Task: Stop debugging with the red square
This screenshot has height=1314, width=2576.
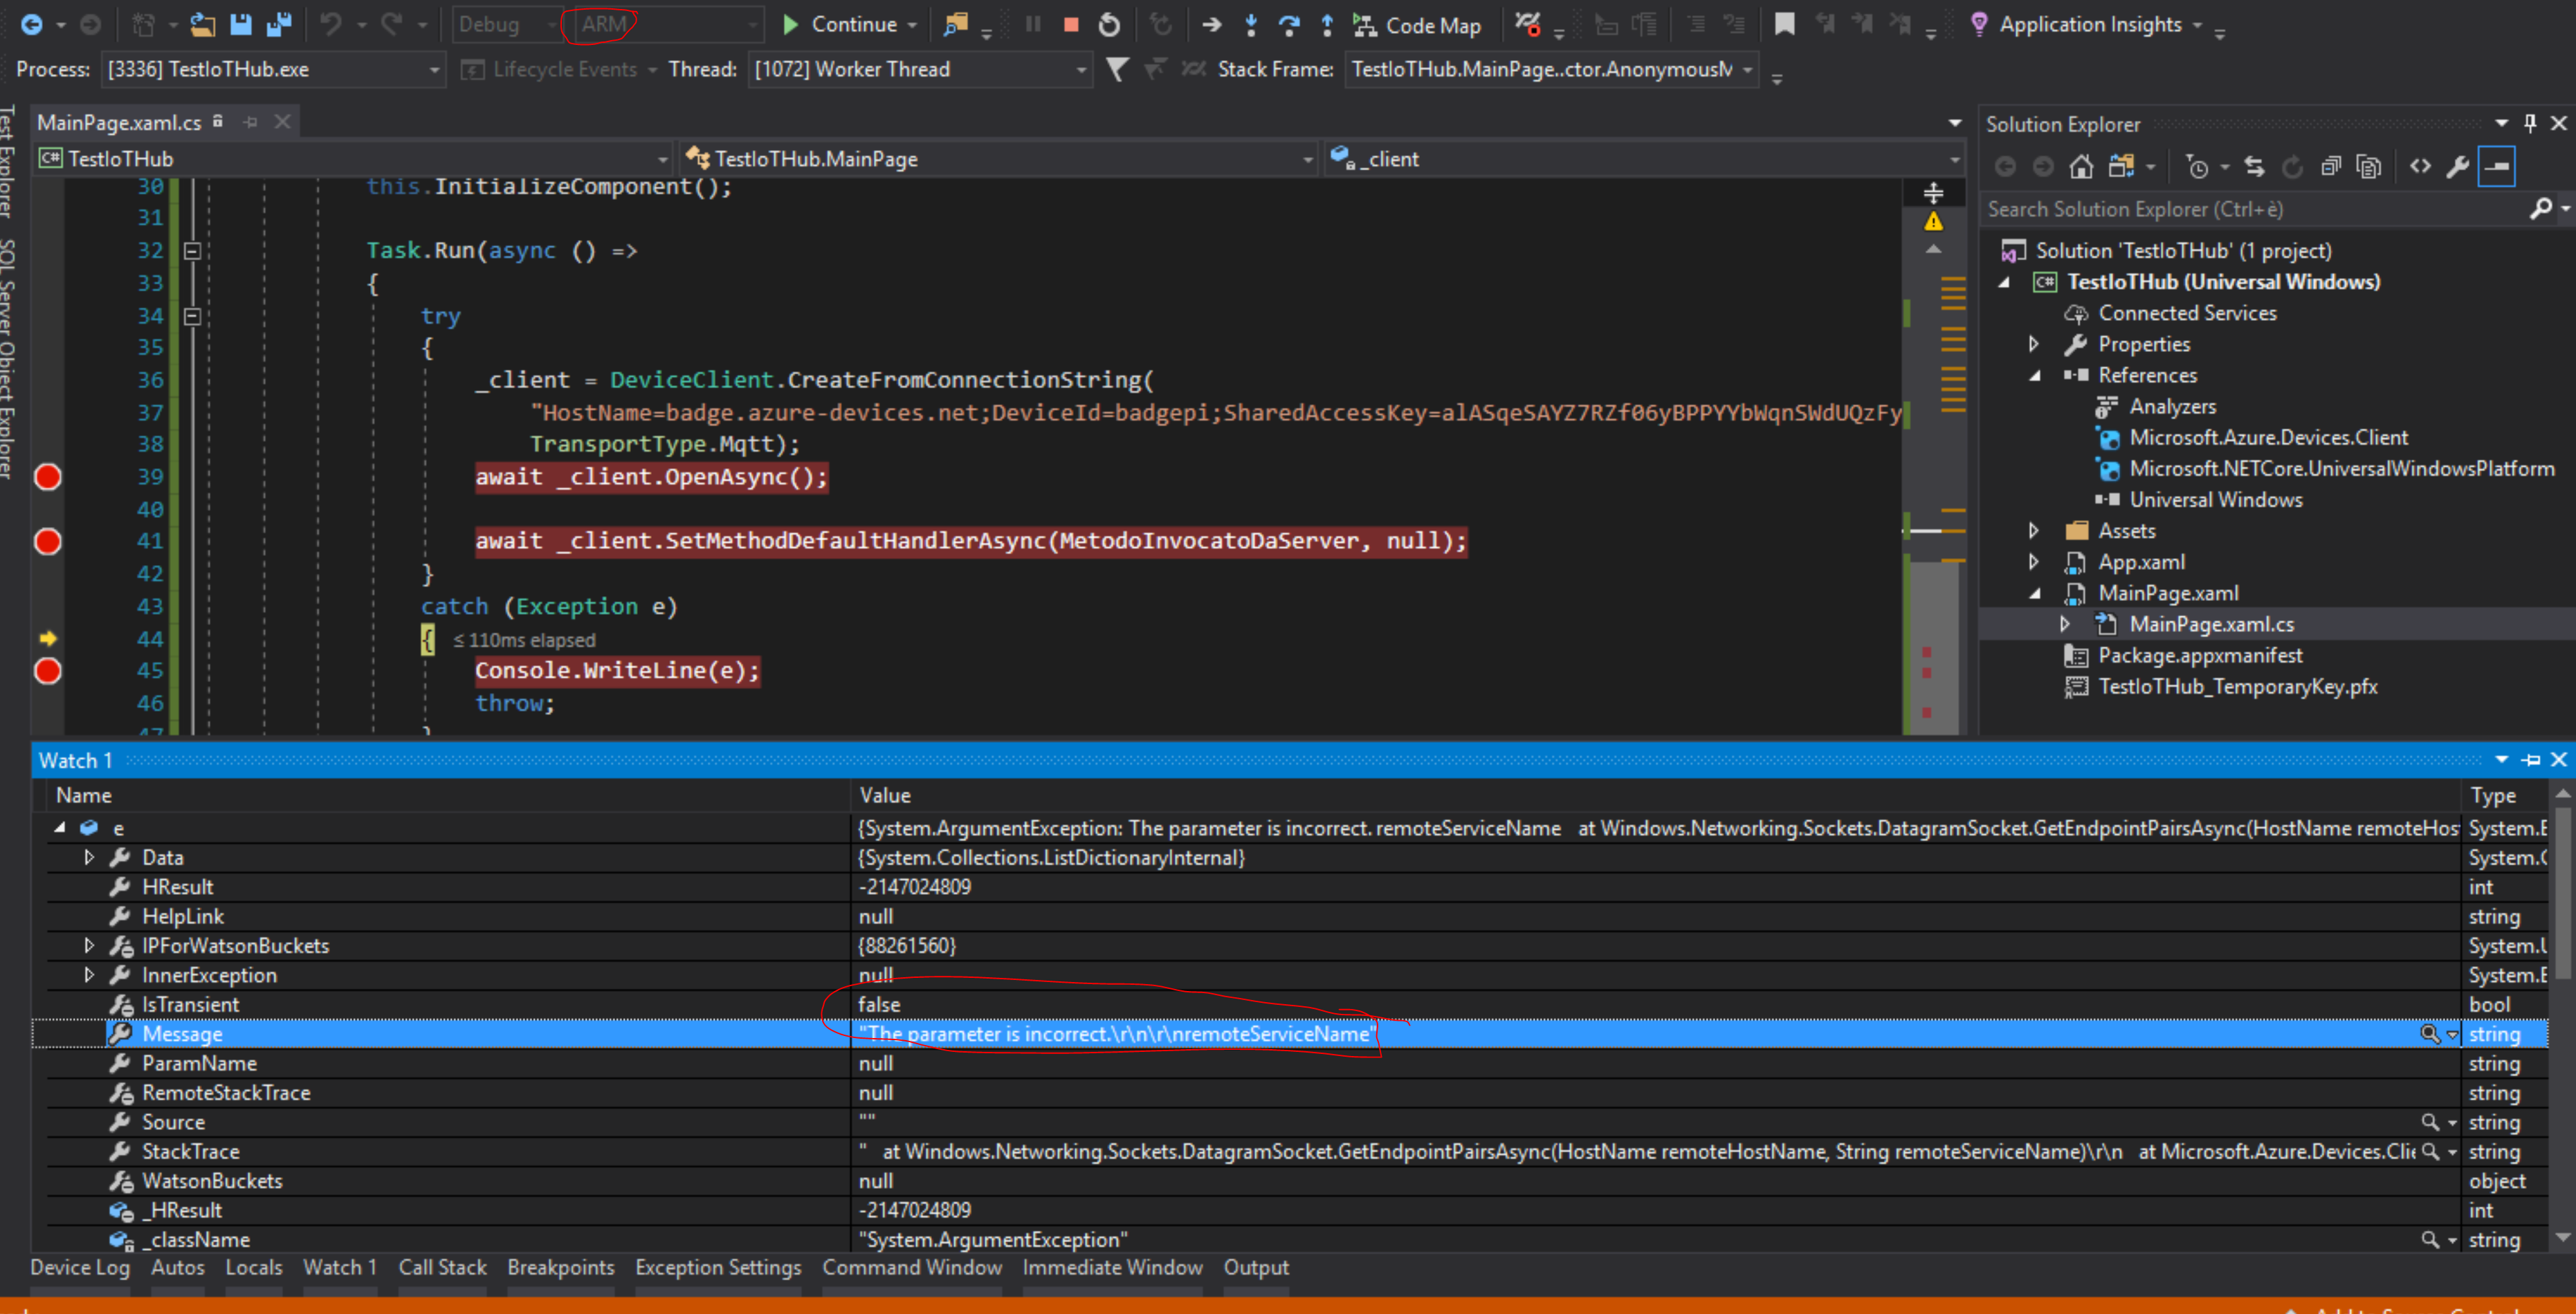Action: (1071, 25)
